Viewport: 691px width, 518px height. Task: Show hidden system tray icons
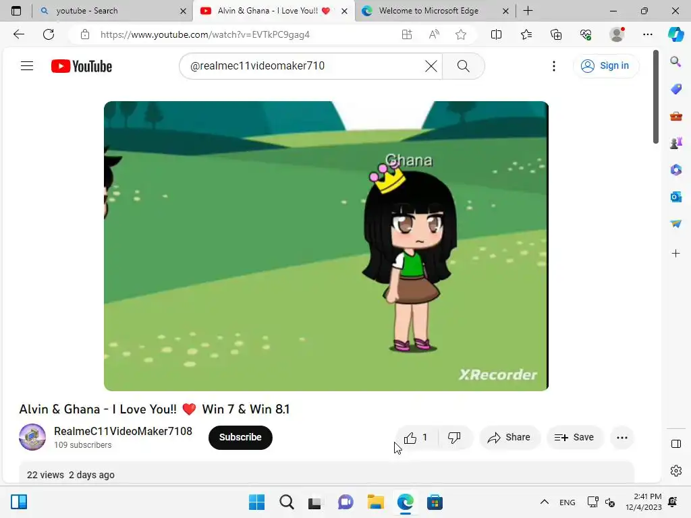(545, 502)
